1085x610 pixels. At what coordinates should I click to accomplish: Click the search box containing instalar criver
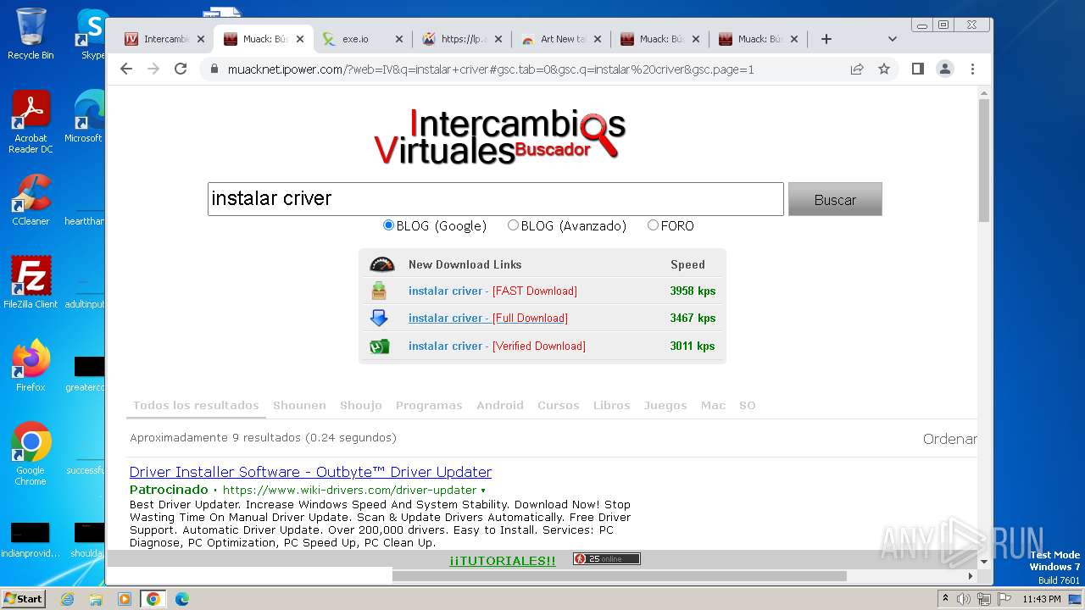pos(496,199)
